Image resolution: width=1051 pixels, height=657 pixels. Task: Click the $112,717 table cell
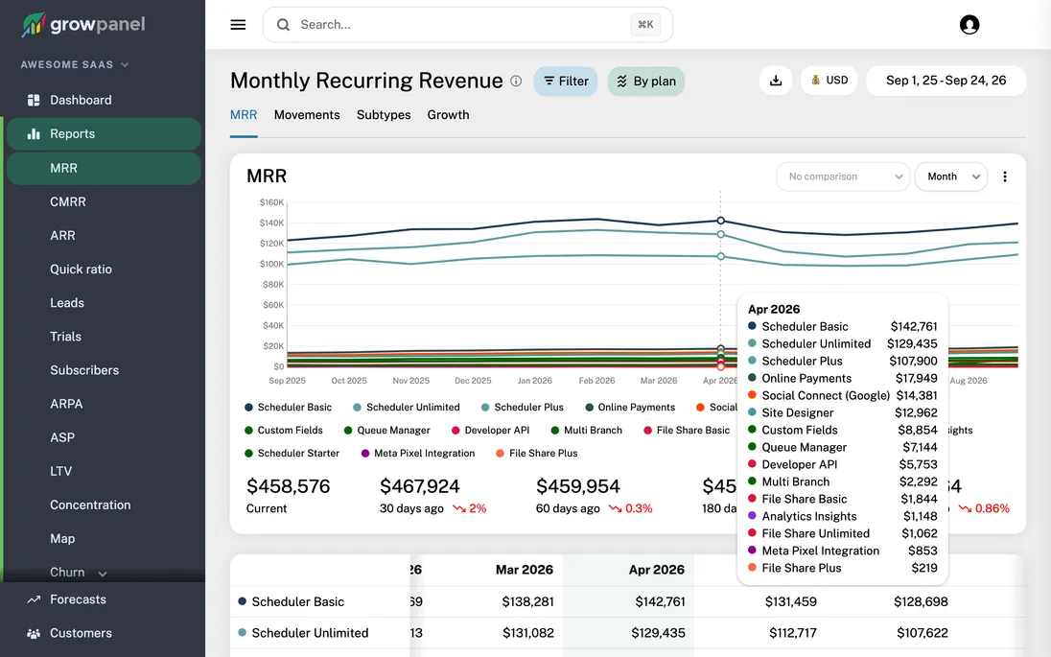click(792, 633)
